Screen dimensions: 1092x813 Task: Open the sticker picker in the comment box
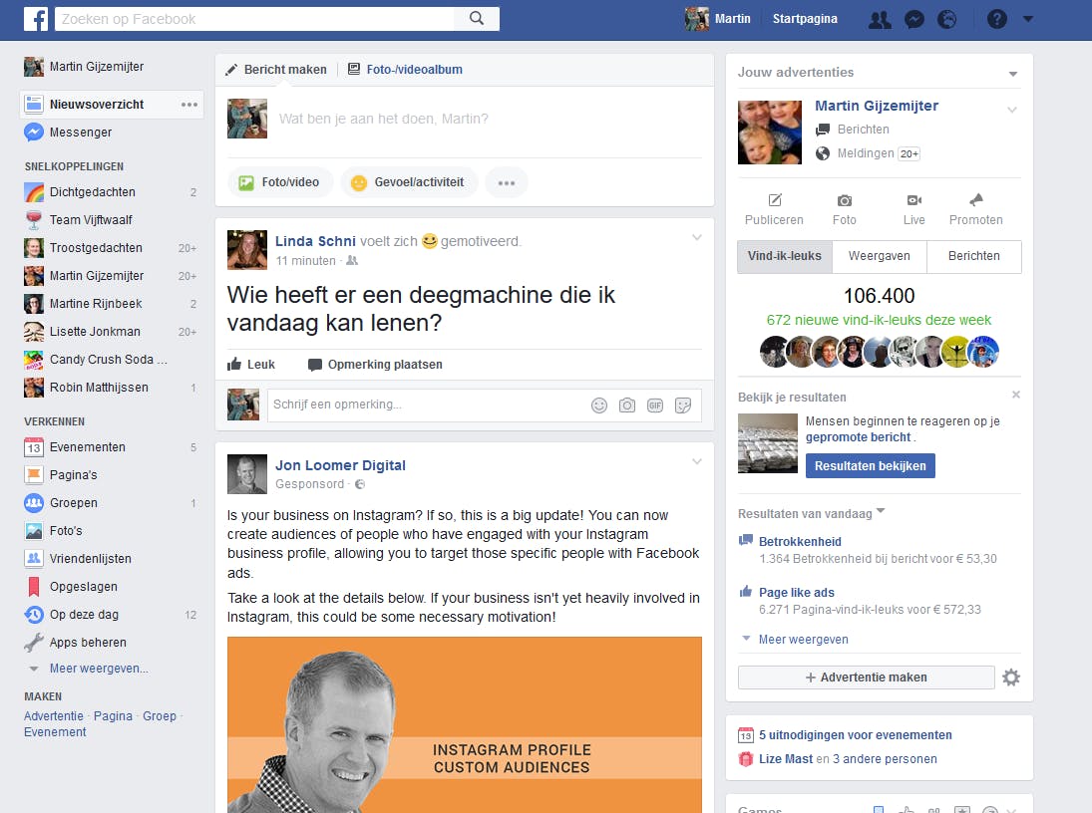pyautogui.click(x=684, y=406)
